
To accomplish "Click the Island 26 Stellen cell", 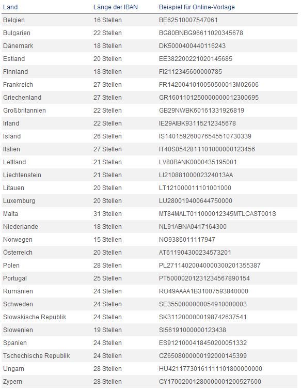I will tap(107, 136).
